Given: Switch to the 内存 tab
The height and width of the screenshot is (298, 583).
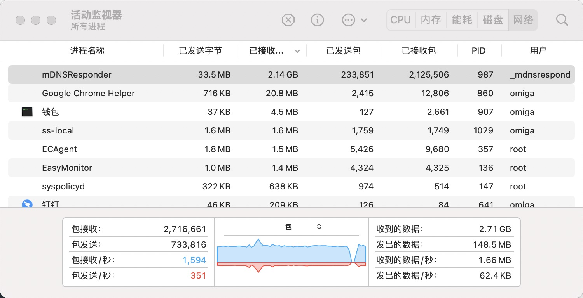Looking at the screenshot, I should 431,20.
